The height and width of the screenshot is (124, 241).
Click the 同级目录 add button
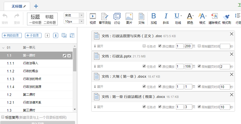coord(12,35)
